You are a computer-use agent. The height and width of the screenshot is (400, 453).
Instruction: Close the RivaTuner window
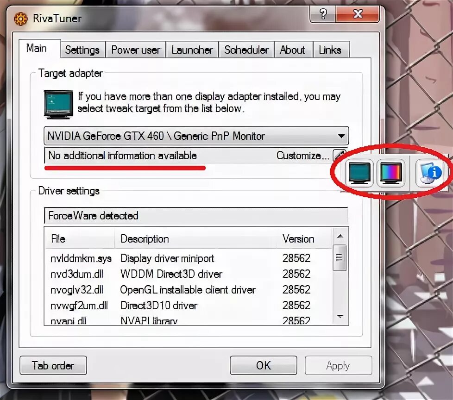point(358,14)
